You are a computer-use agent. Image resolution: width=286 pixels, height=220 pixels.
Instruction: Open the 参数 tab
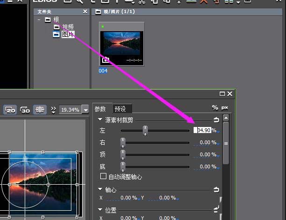101,109
